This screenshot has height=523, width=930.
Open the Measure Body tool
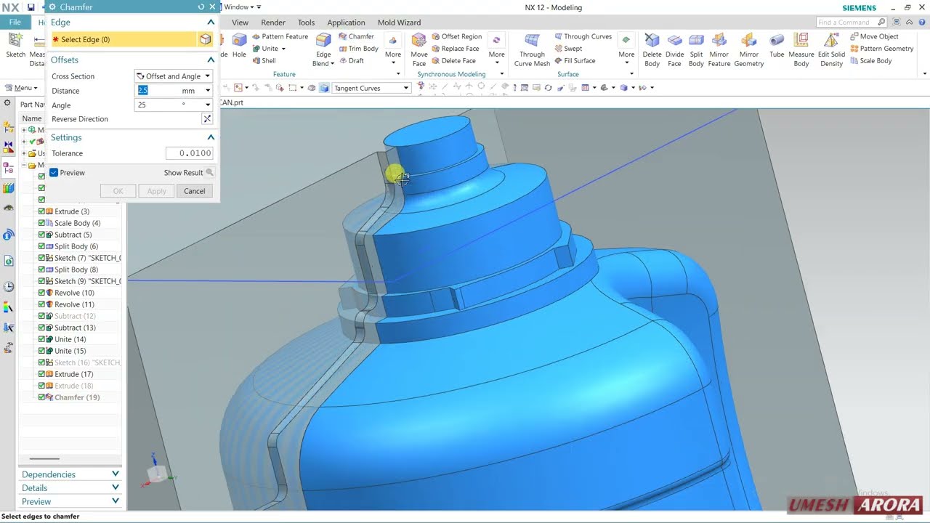[x=801, y=49]
